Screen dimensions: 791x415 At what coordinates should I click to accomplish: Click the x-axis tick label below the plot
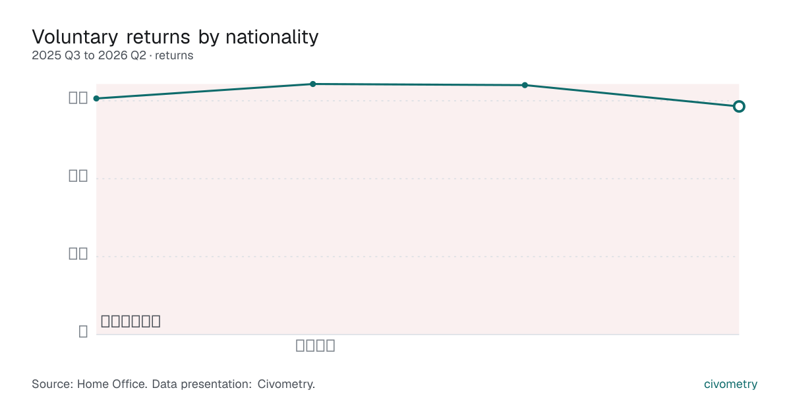pyautogui.click(x=316, y=345)
